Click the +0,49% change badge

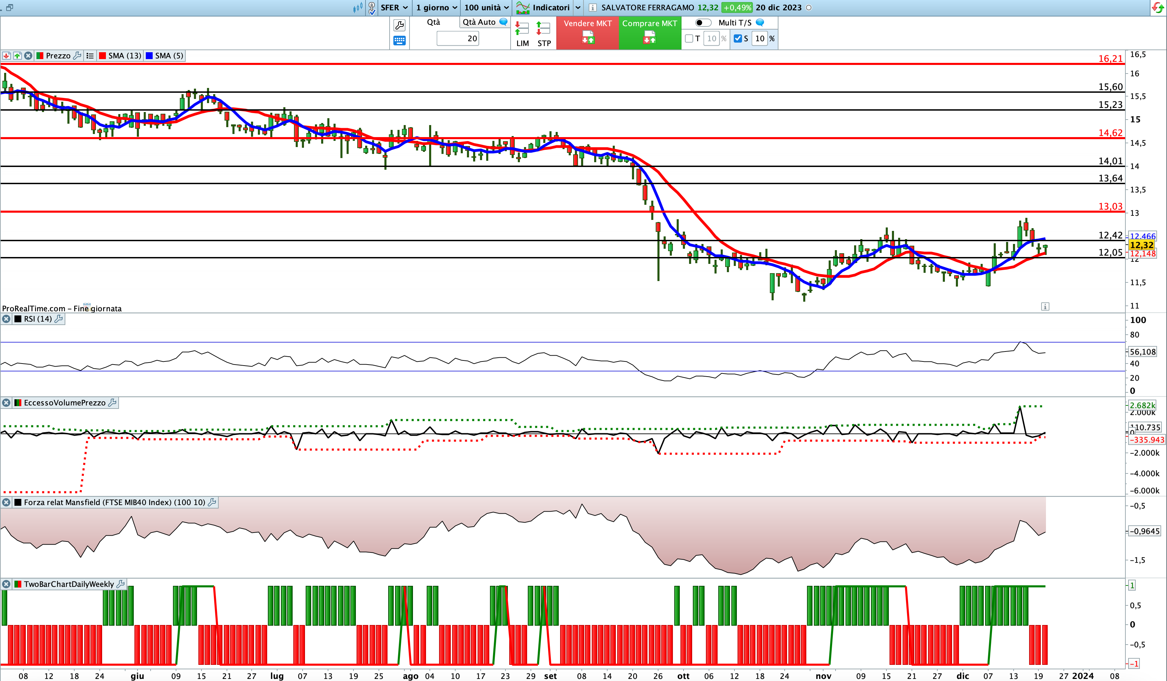point(737,8)
